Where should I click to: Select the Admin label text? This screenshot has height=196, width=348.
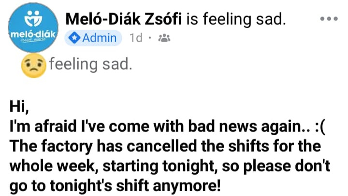(100, 38)
